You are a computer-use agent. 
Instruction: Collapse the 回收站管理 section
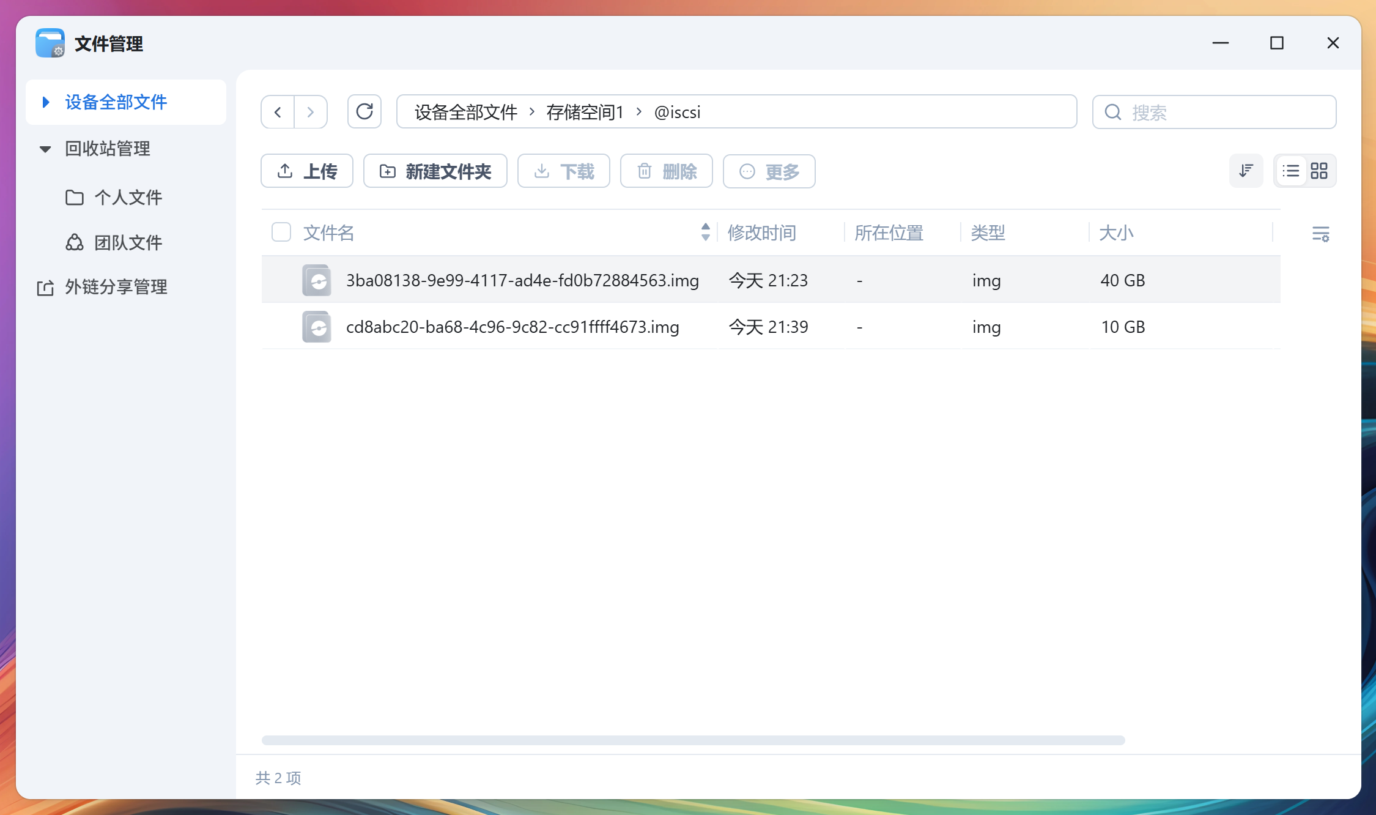(x=44, y=149)
